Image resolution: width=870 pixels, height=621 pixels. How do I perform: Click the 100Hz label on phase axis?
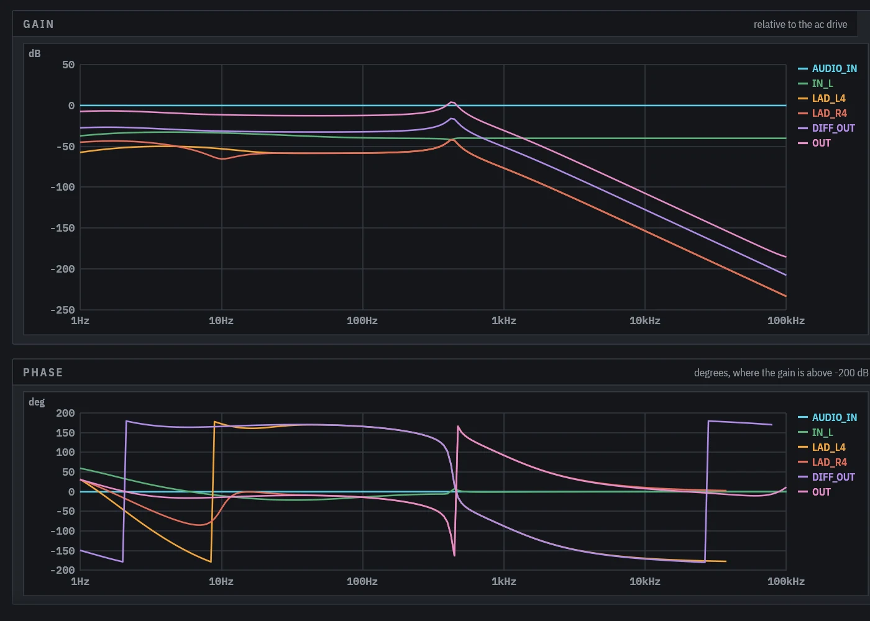362,581
